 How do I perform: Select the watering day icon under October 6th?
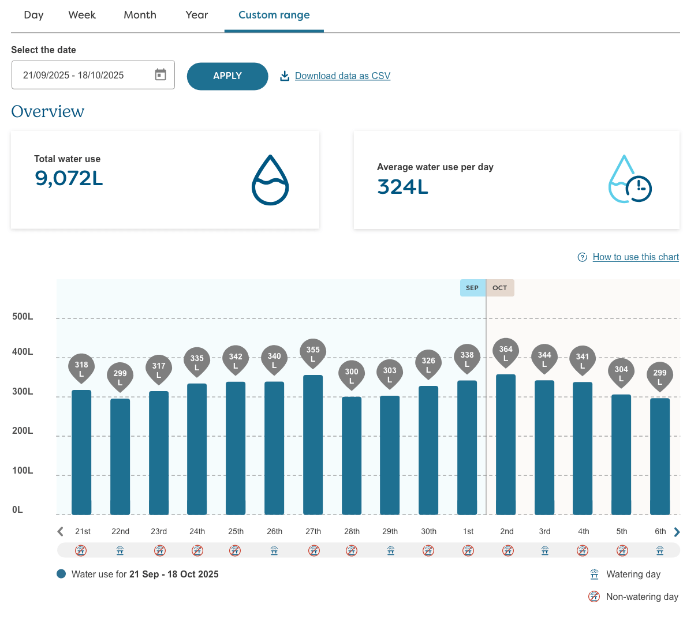click(x=660, y=551)
